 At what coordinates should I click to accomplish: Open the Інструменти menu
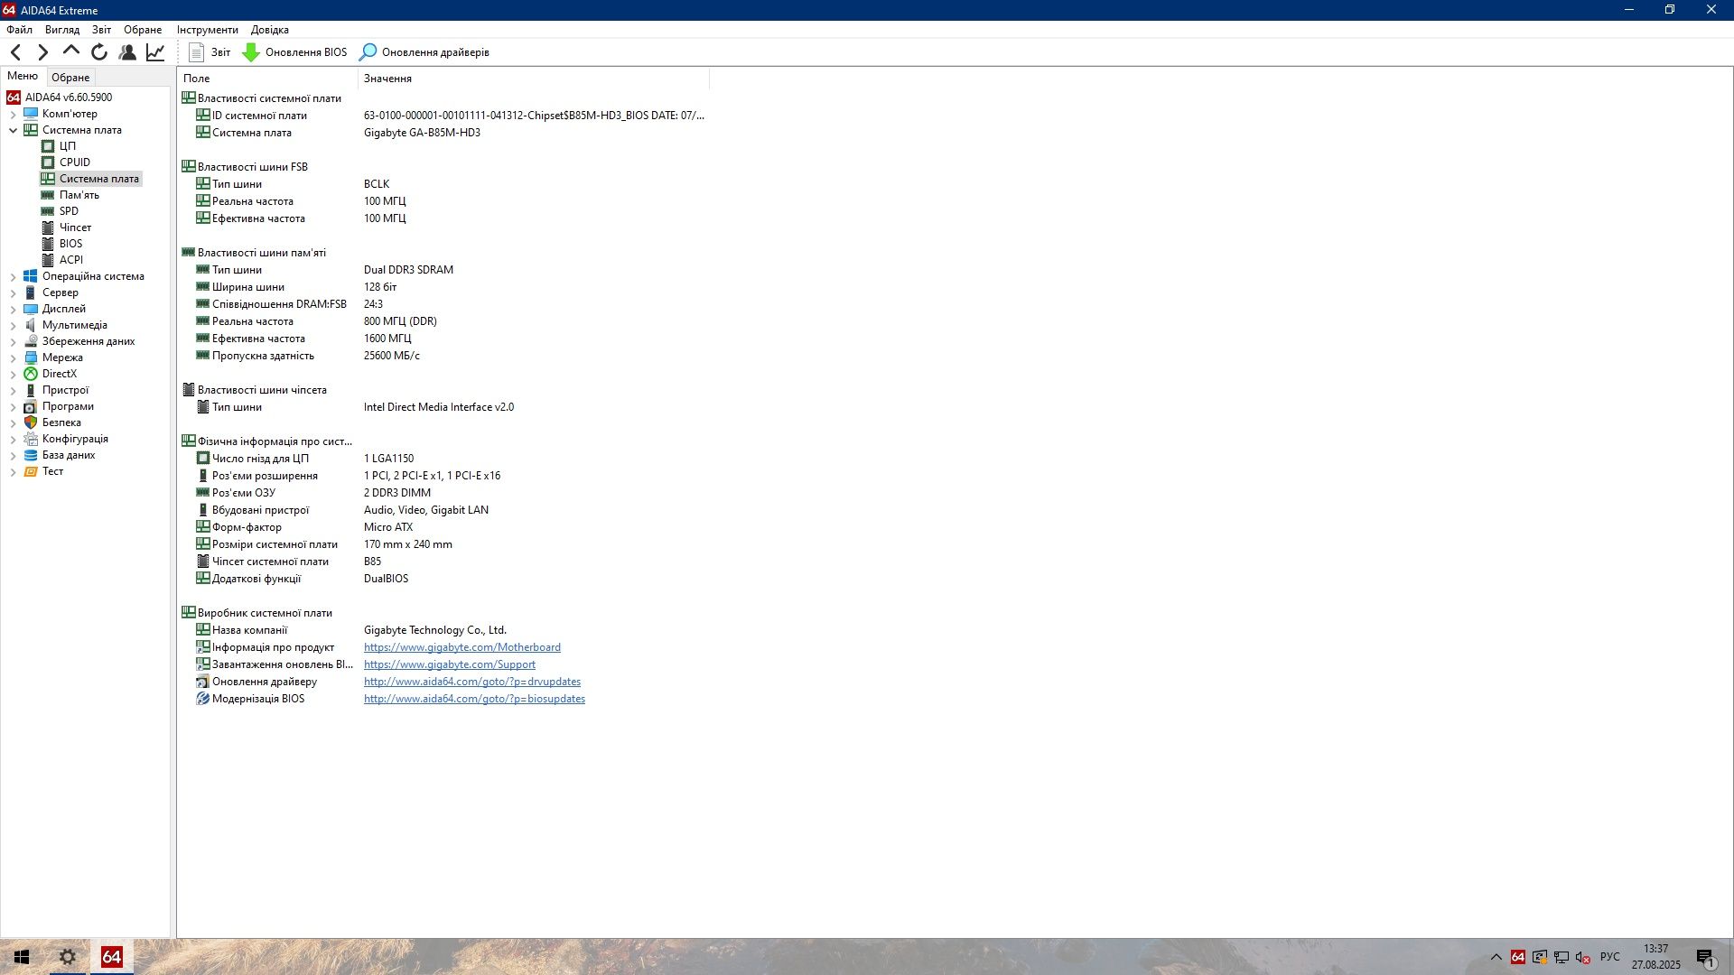click(208, 30)
